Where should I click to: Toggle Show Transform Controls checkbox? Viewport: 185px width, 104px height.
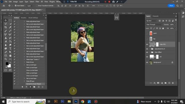[x=37, y=6]
